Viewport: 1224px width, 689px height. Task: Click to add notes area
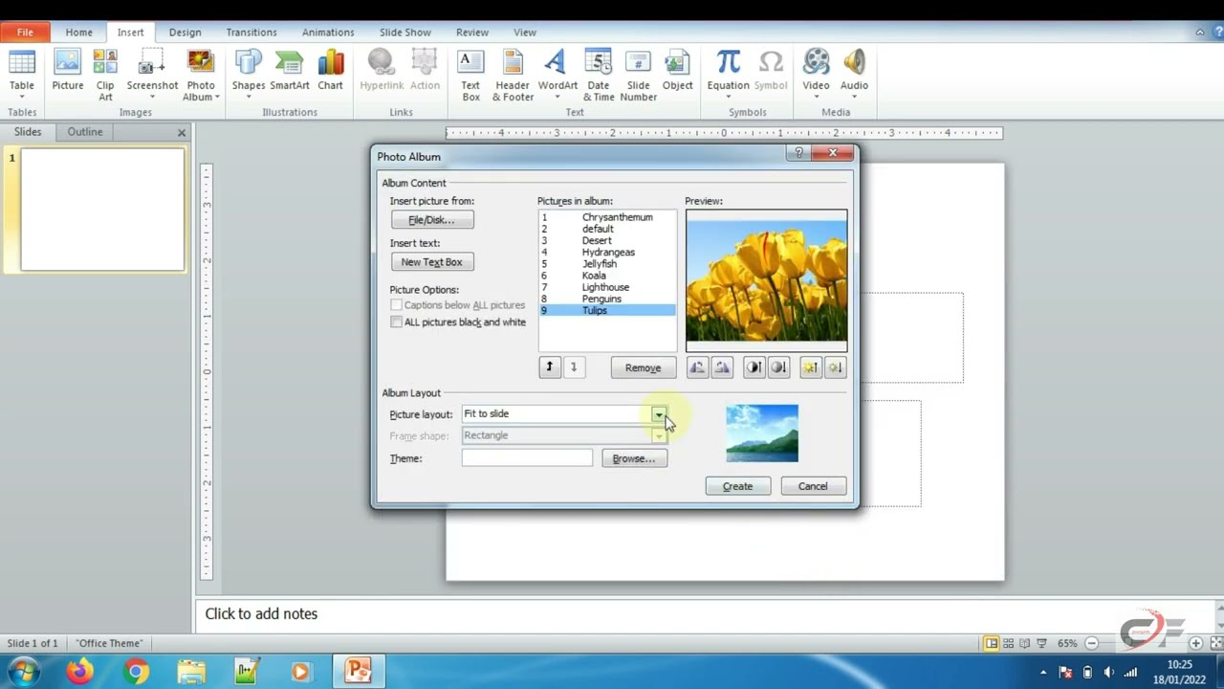(x=708, y=614)
